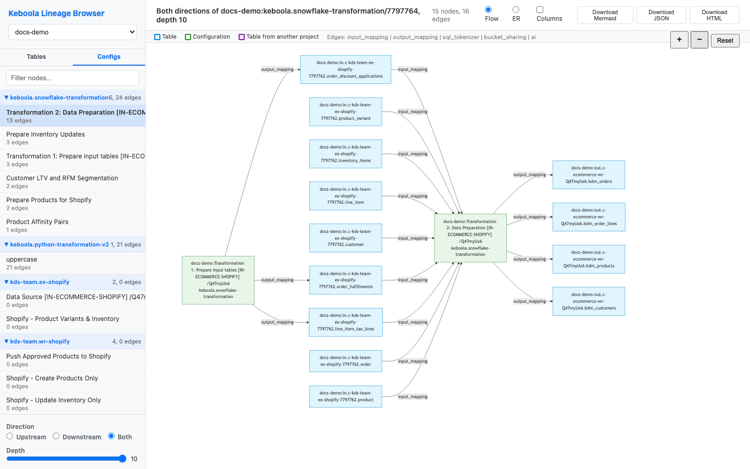Focus the Filter nodes input field
The width and height of the screenshot is (750, 469).
click(72, 78)
